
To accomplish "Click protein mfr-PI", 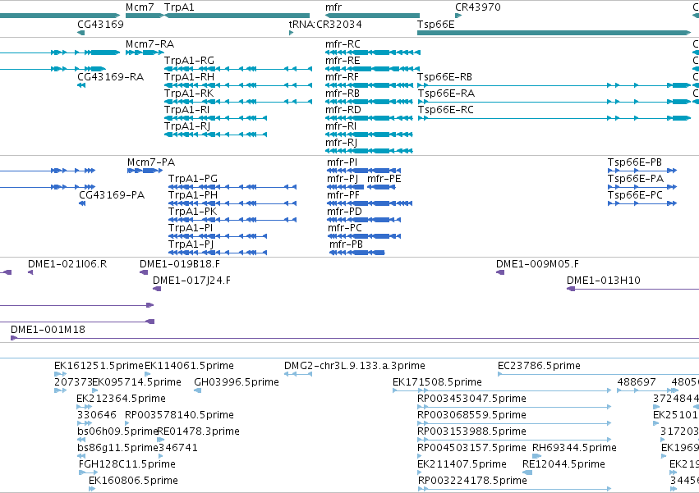I will coord(364,171).
